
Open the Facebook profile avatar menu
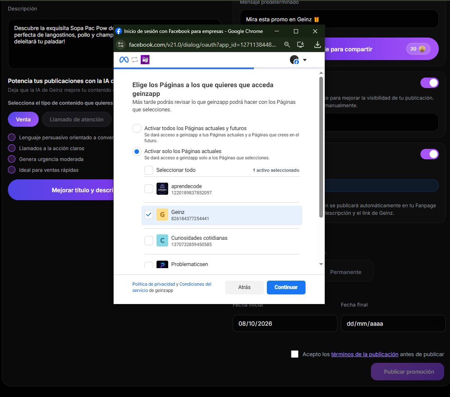[294, 60]
